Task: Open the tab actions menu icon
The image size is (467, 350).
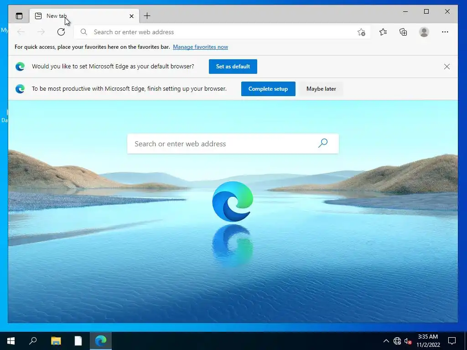Action: coord(19,16)
